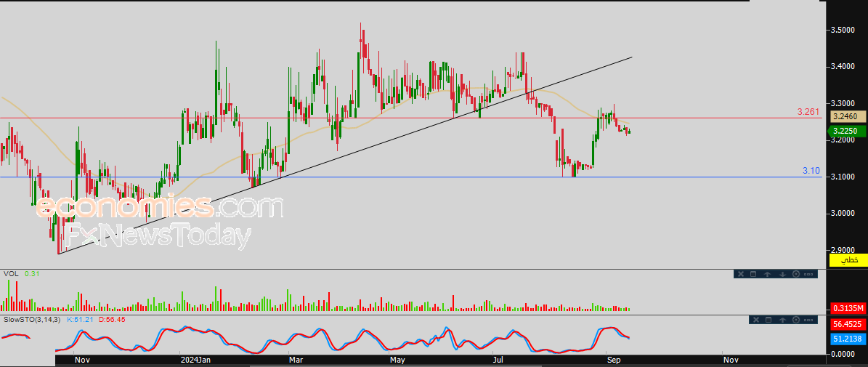The height and width of the screenshot is (367, 868).
Task: Move the VOL panel up
Action: 767,274
